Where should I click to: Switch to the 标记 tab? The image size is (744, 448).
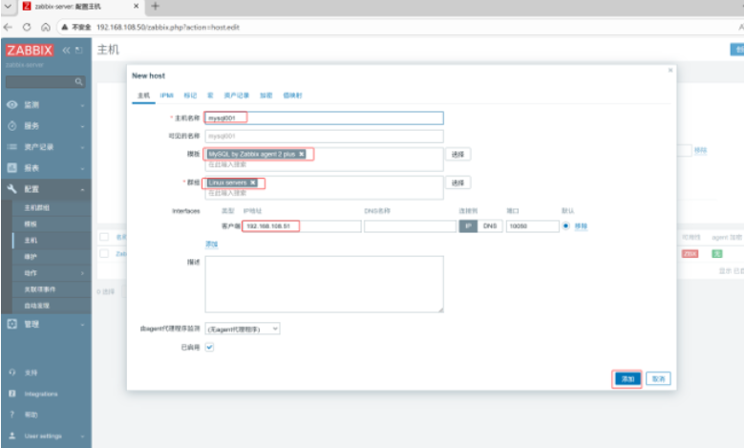(190, 96)
